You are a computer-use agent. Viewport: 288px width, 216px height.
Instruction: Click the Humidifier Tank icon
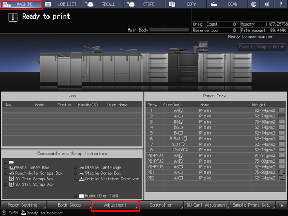tap(81, 196)
